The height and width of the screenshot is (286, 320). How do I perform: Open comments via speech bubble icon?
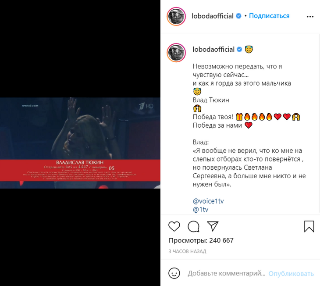point(193,226)
